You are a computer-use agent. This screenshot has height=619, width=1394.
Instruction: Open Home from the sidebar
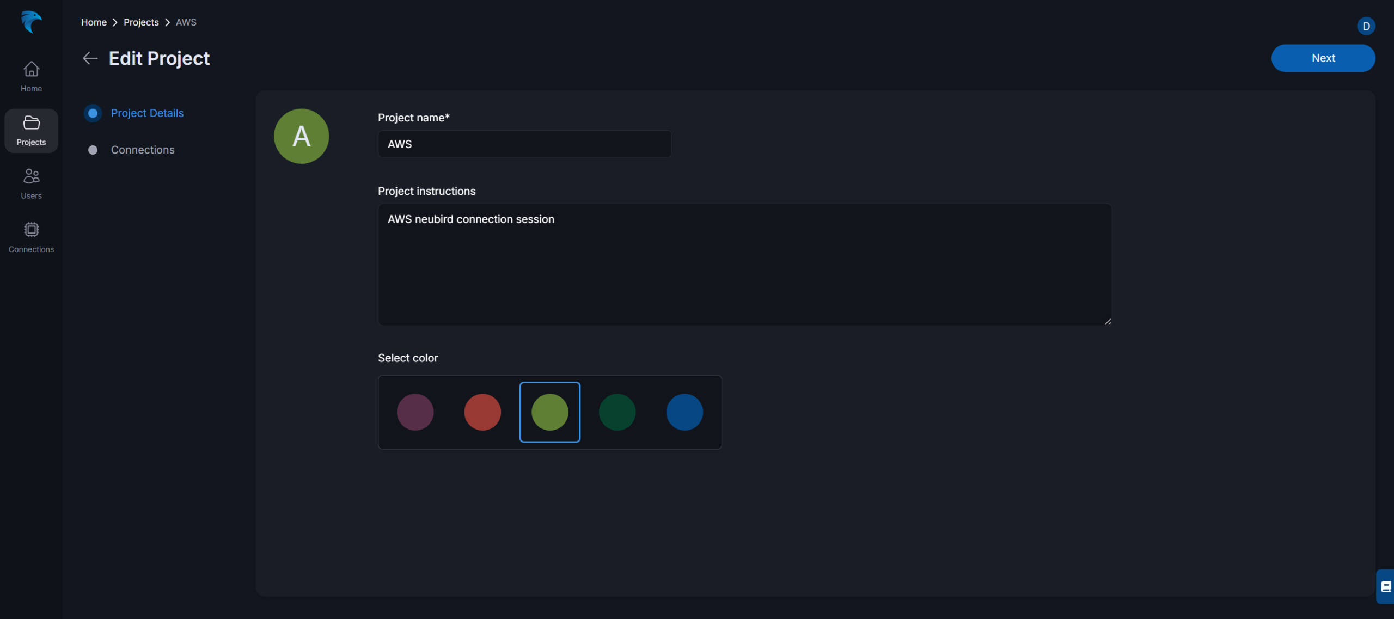(x=31, y=76)
